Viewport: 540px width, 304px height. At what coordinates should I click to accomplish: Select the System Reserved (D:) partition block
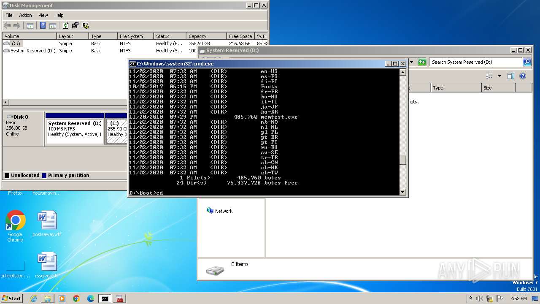tap(75, 129)
